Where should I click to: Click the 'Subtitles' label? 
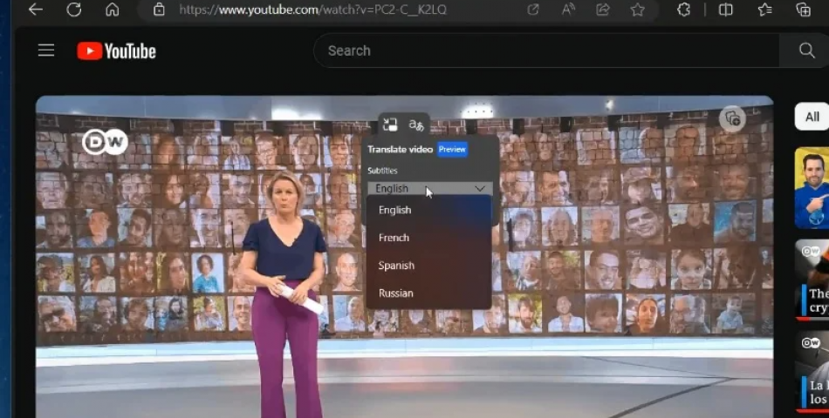click(382, 171)
